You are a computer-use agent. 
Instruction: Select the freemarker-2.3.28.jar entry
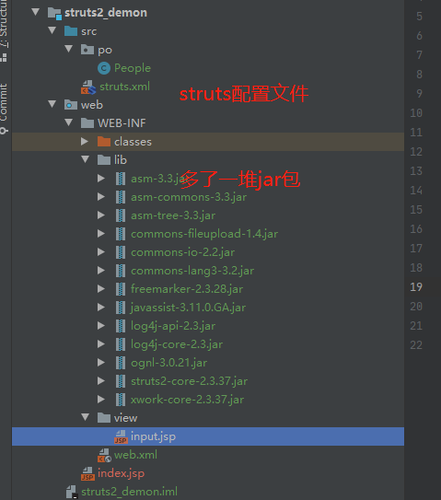(187, 289)
